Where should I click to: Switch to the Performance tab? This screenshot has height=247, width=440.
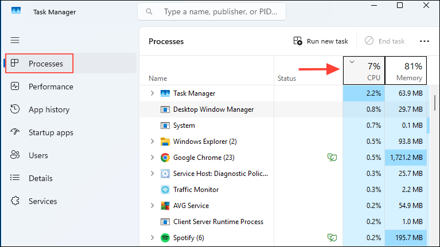coord(70,87)
